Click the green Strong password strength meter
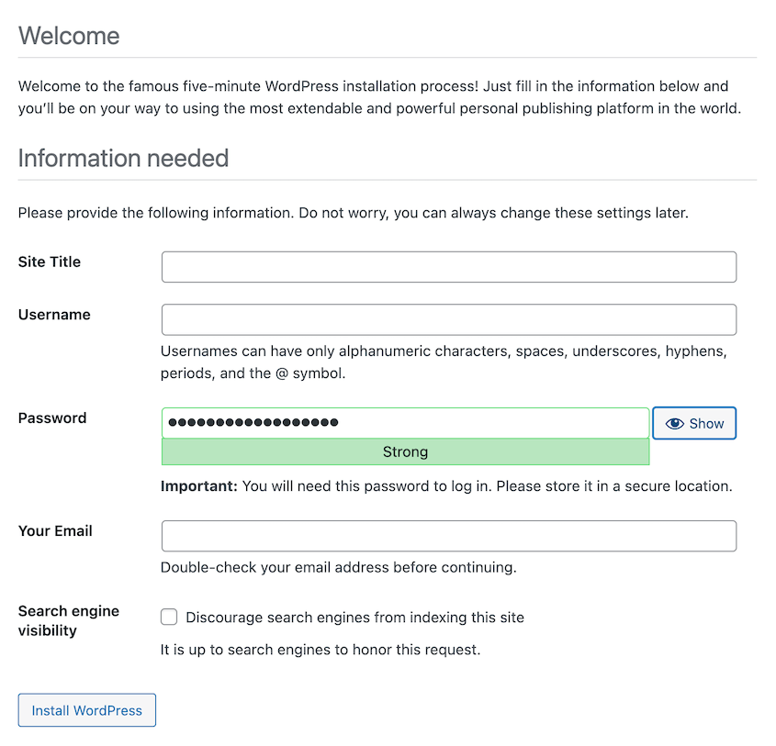This screenshot has height=746, width=776. coord(404,451)
